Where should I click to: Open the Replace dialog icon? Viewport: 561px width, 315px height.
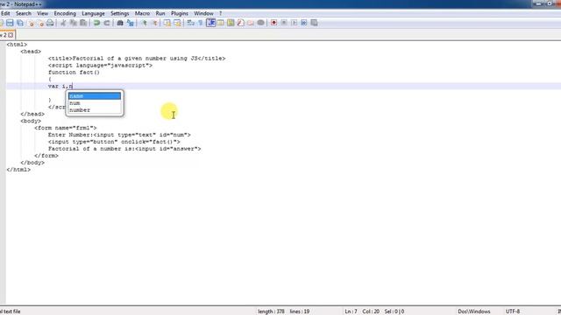coord(131,23)
